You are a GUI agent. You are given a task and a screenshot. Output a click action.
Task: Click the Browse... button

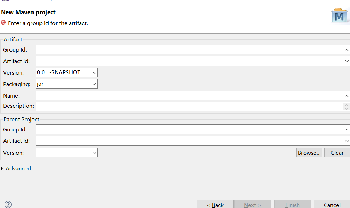pyautogui.click(x=309, y=153)
